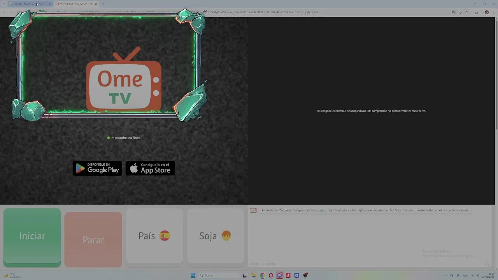The height and width of the screenshot is (280, 498).
Task: Click the green Iniciar button
Action: (32, 237)
